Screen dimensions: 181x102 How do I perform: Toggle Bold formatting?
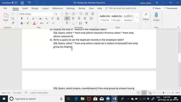pos(22,18)
